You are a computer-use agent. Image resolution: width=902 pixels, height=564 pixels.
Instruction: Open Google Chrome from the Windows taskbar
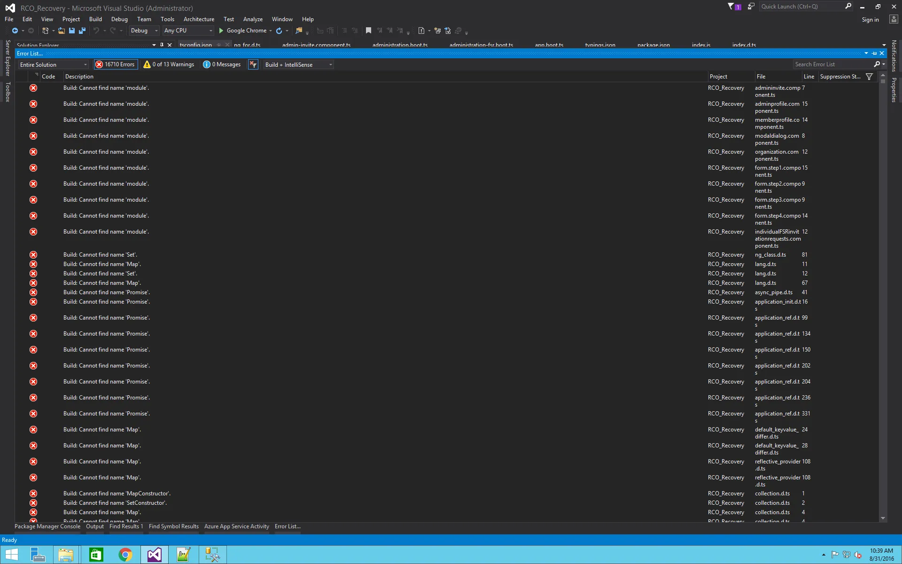pos(125,555)
